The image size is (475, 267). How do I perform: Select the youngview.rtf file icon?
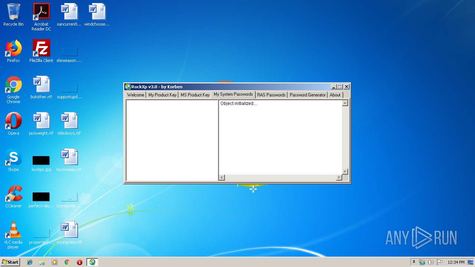point(69,233)
